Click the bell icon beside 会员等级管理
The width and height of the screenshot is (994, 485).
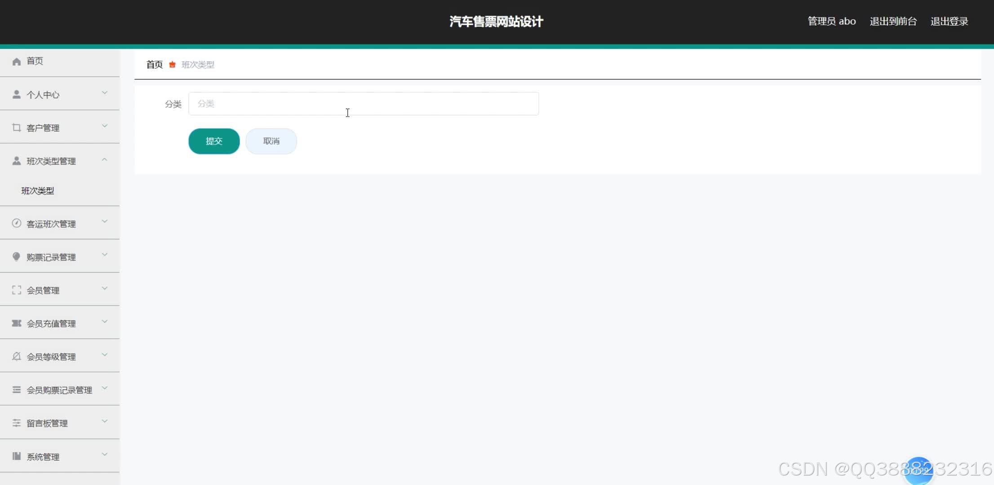tap(17, 357)
